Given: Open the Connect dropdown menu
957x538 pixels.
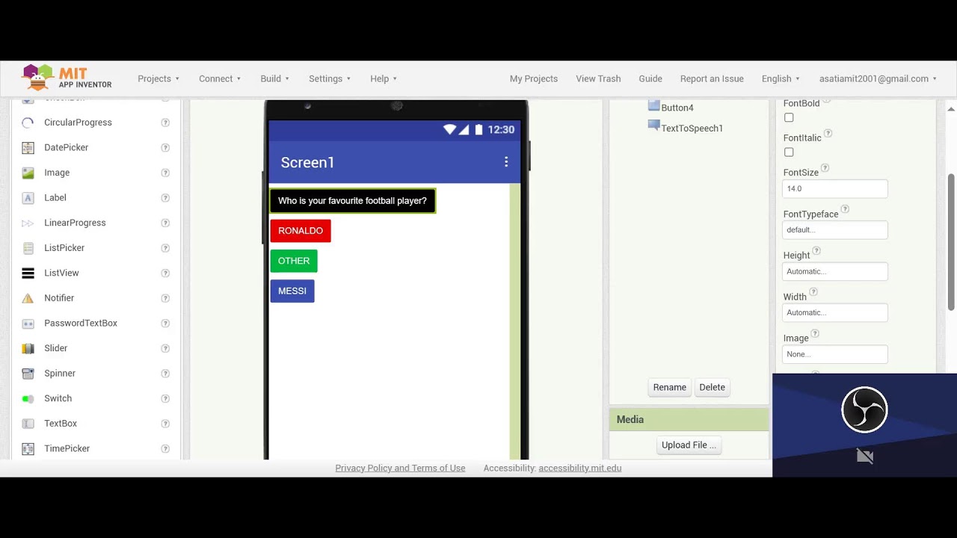Looking at the screenshot, I should [x=220, y=78].
